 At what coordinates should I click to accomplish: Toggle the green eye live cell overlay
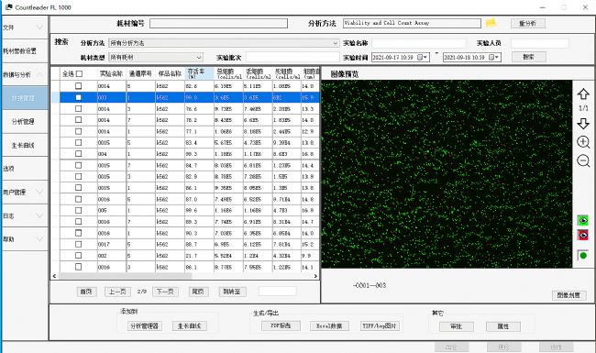click(x=582, y=220)
